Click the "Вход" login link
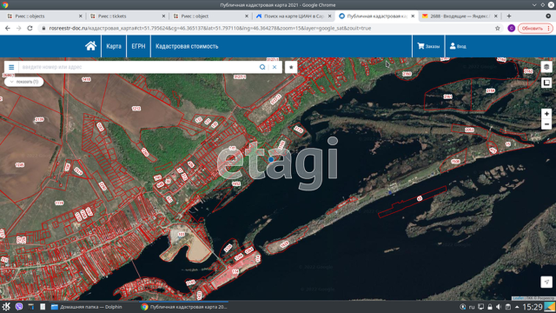This screenshot has height=313, width=556. click(458, 46)
